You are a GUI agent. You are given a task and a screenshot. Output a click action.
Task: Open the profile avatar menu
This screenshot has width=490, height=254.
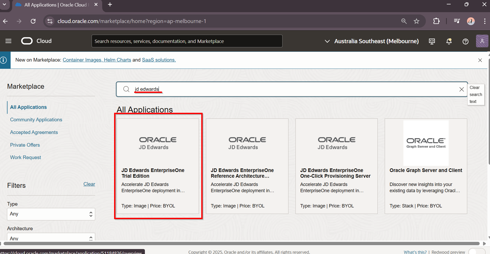click(482, 41)
